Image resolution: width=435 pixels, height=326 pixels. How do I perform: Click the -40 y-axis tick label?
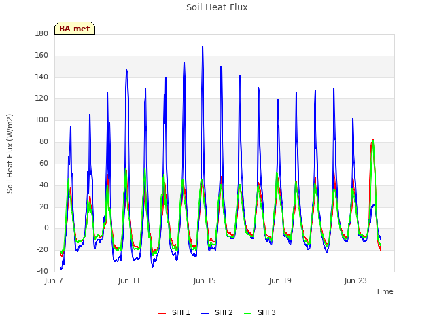[42, 271]
